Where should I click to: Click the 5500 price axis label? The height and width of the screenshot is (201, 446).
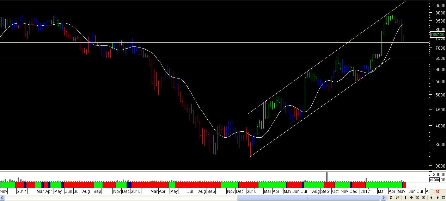pos(440,82)
